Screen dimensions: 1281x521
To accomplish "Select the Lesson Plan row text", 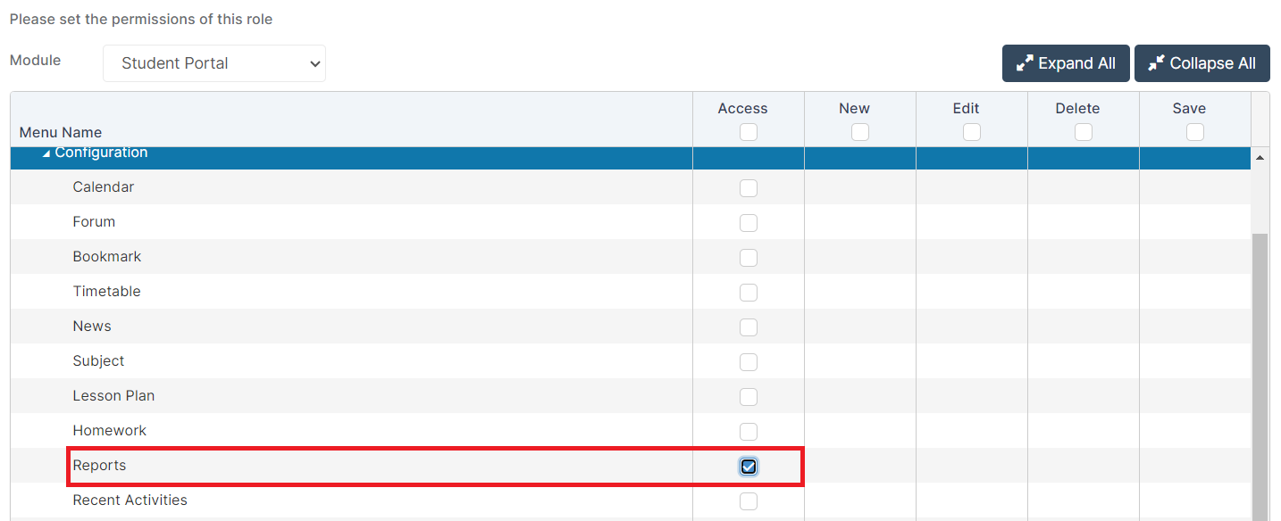I will coord(114,396).
